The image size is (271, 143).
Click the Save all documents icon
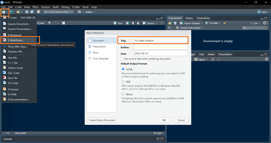pyautogui.click(x=32, y=12)
